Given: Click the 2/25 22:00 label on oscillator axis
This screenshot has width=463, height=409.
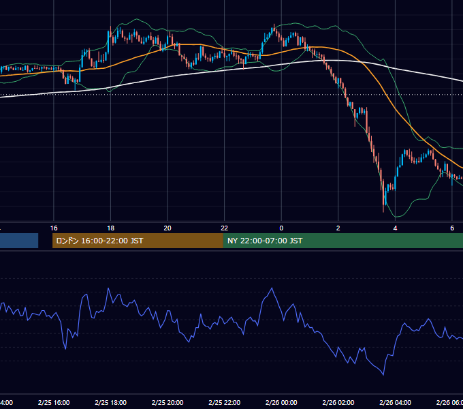Looking at the screenshot, I should coord(225,402).
